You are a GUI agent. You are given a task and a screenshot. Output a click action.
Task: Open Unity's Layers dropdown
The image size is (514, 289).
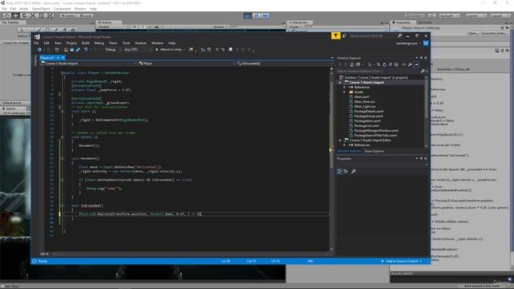tap(475, 15)
